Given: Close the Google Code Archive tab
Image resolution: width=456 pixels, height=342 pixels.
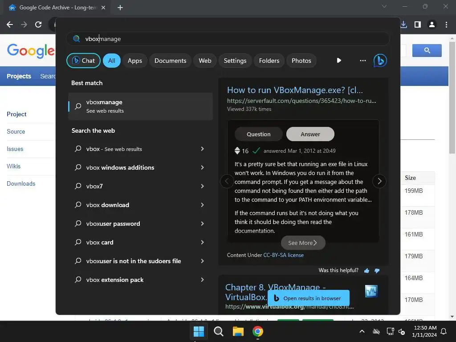Looking at the screenshot, I should pos(103,8).
